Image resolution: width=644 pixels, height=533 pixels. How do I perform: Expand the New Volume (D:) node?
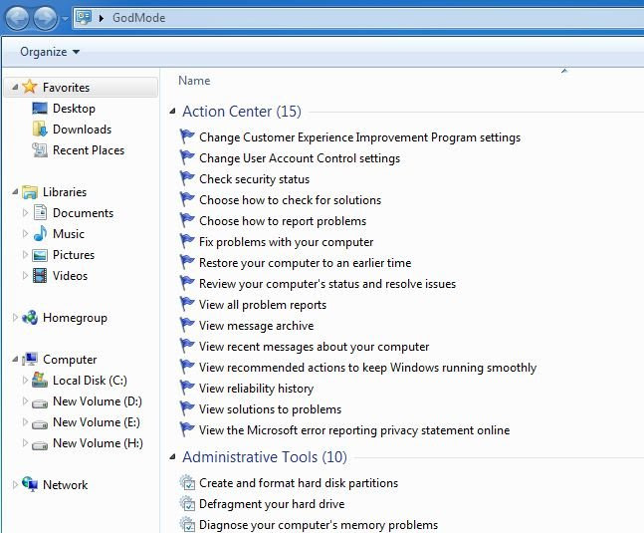click(25, 401)
